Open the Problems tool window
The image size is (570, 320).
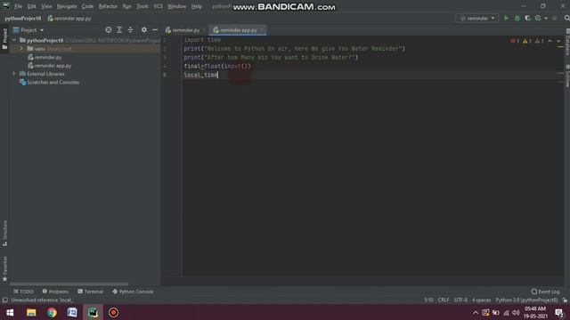click(x=55, y=292)
